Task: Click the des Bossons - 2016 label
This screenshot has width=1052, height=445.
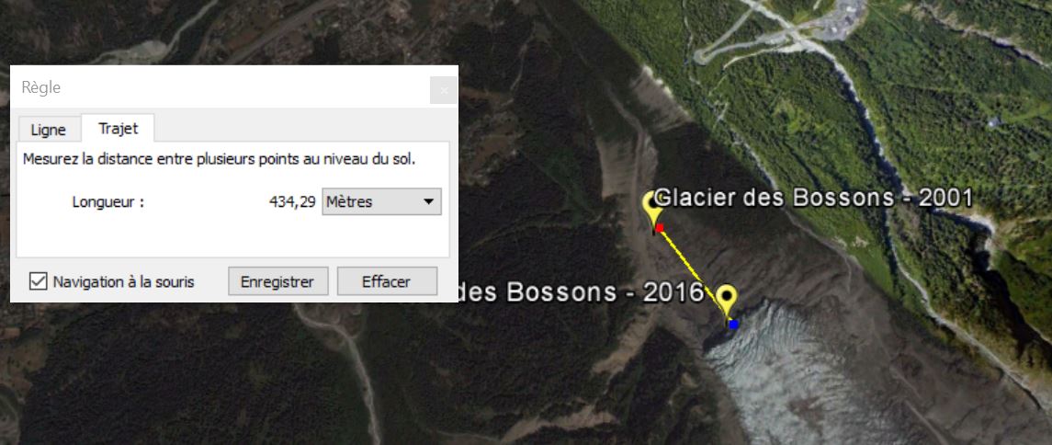Action: click(x=581, y=292)
